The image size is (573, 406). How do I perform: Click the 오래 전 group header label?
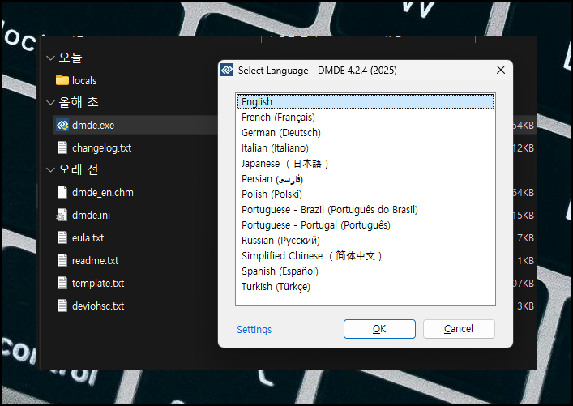[79, 169]
